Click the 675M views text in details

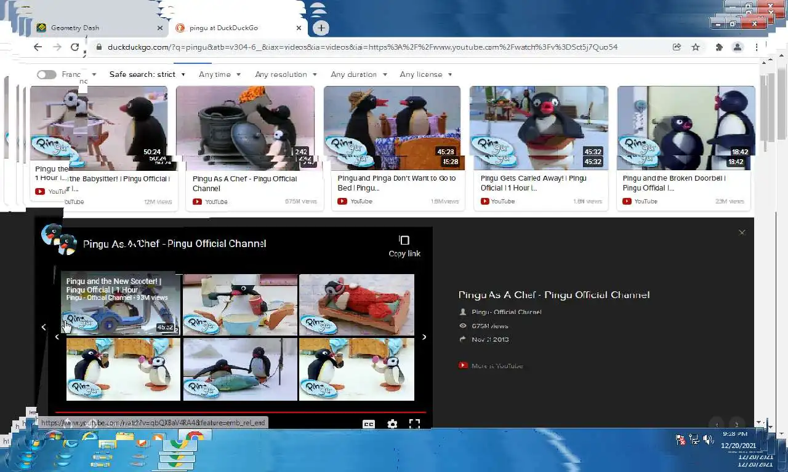point(489,326)
